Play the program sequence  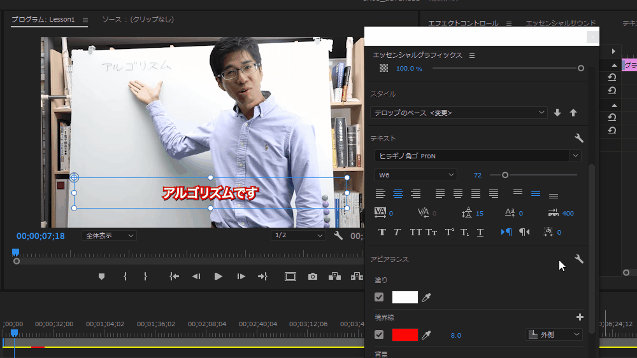[x=218, y=277]
